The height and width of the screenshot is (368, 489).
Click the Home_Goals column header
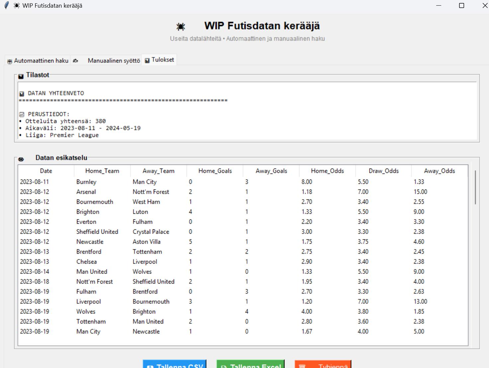[x=215, y=171]
